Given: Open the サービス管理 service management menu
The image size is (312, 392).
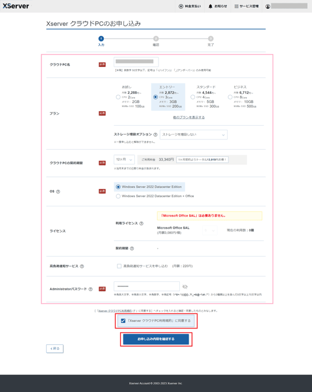Looking at the screenshot, I should pyautogui.click(x=246, y=6).
